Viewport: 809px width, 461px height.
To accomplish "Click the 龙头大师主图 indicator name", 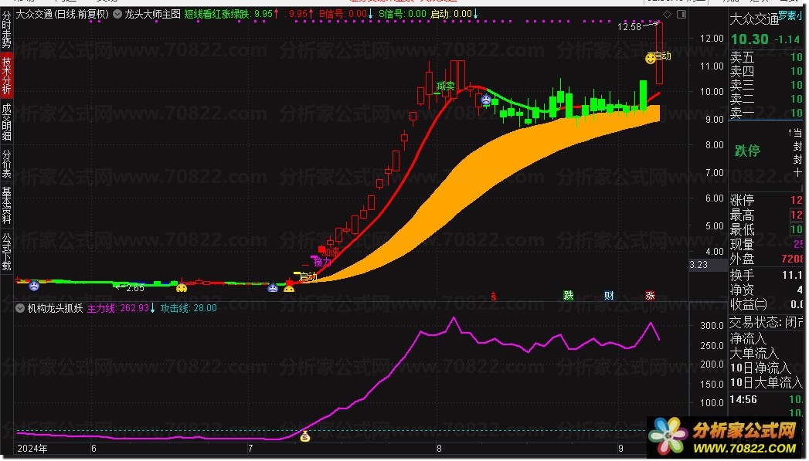I will point(153,15).
